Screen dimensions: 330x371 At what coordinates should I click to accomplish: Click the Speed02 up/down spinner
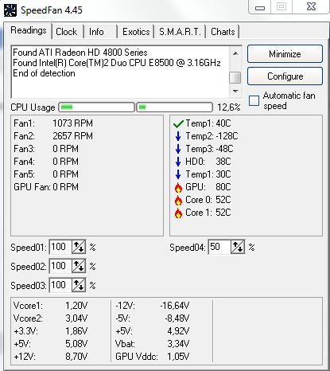[79, 266]
